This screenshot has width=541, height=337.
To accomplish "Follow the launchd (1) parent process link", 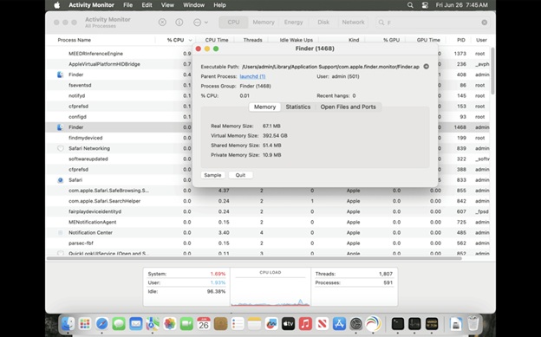I will coord(252,76).
